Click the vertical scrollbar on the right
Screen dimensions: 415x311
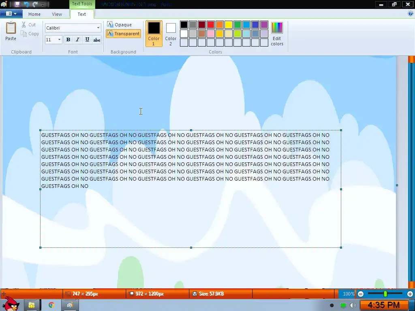coord(411,172)
